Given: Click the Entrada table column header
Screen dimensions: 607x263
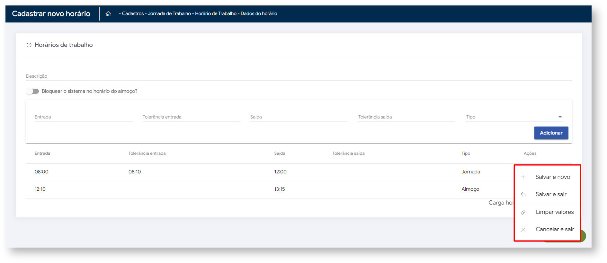Looking at the screenshot, I should tap(42, 153).
